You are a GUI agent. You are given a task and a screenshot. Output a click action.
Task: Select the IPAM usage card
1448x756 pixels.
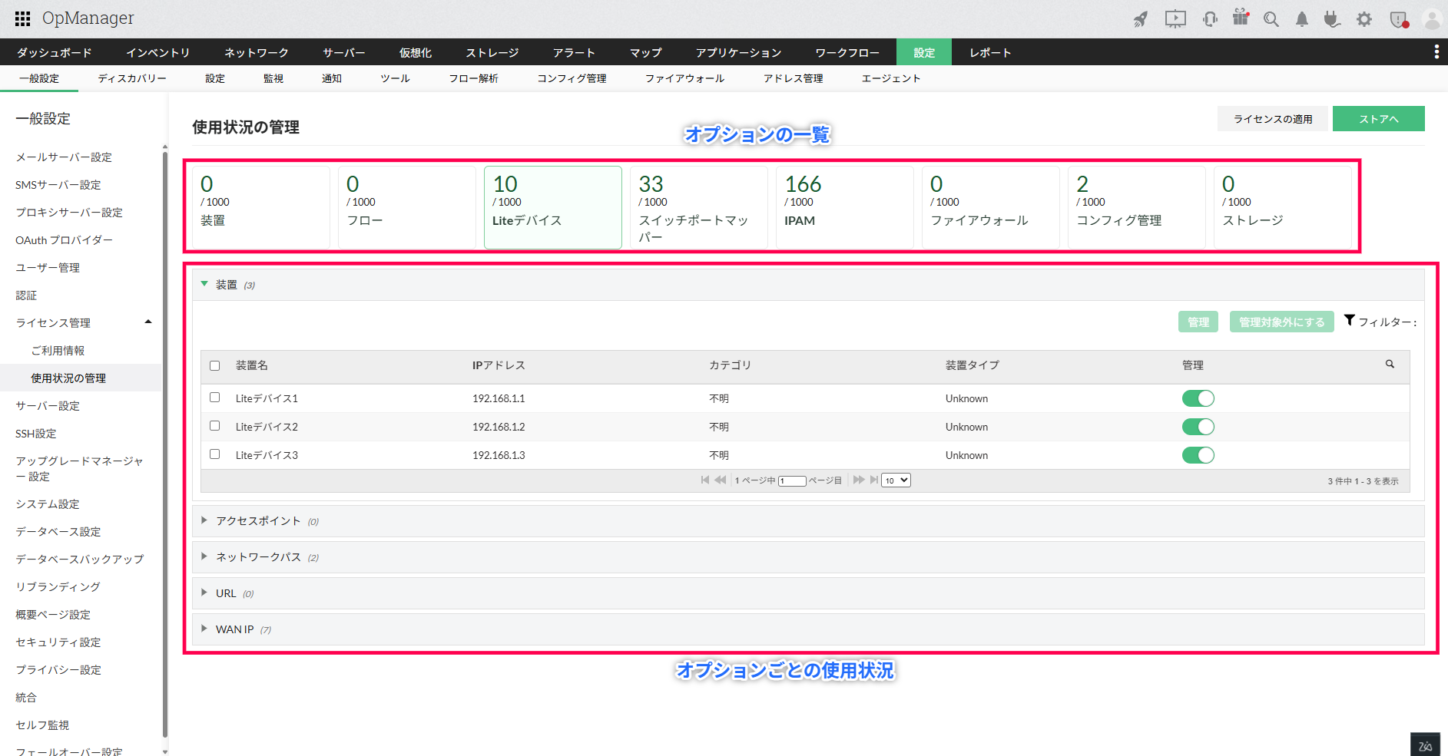click(x=843, y=207)
